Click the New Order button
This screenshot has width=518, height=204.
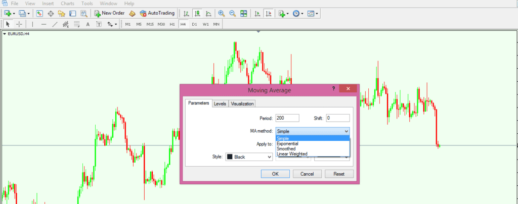coord(109,13)
